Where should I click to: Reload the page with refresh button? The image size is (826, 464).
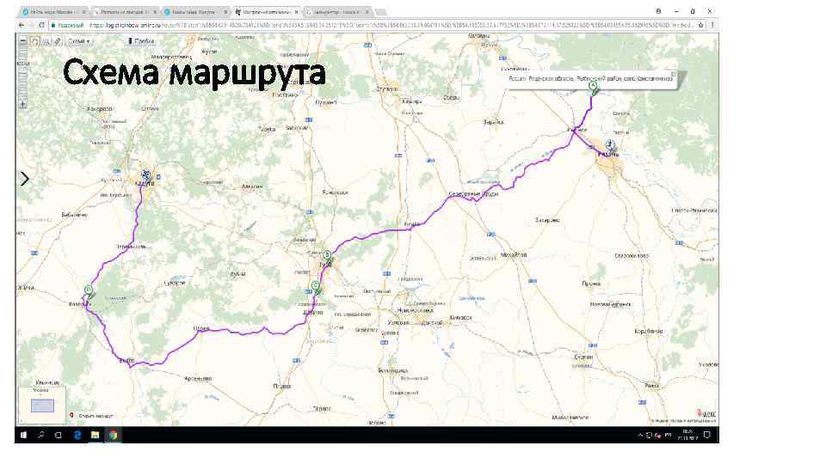[x=41, y=25]
